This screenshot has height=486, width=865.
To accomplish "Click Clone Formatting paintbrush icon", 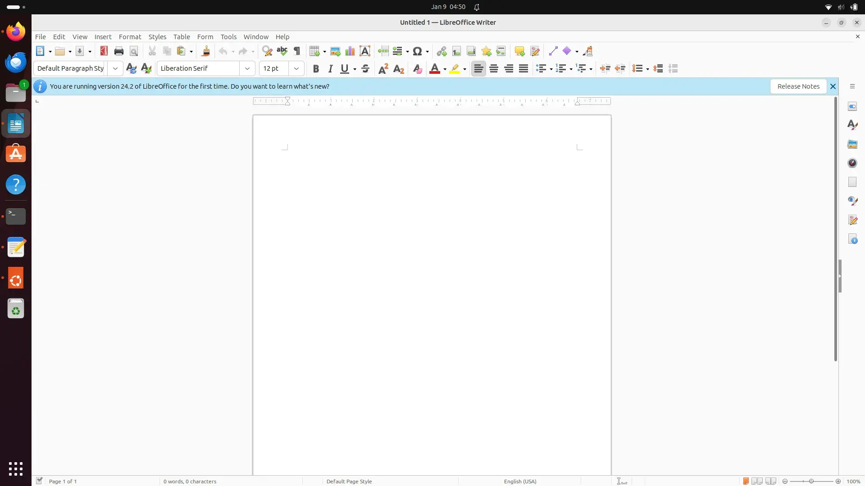I will tap(206, 51).
